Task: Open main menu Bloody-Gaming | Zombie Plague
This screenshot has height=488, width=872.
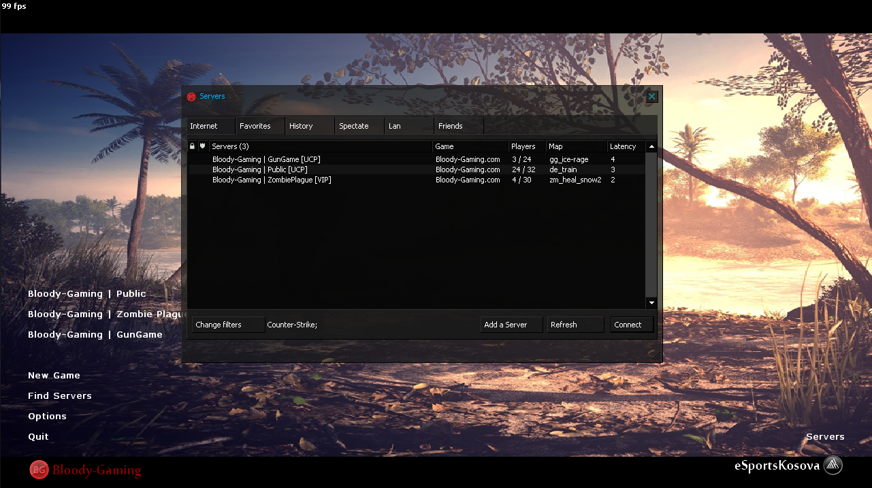Action: pos(108,314)
